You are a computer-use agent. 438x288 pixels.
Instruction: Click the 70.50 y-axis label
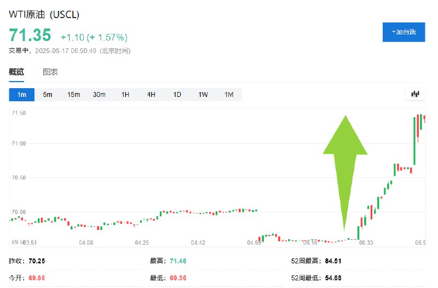point(19,177)
